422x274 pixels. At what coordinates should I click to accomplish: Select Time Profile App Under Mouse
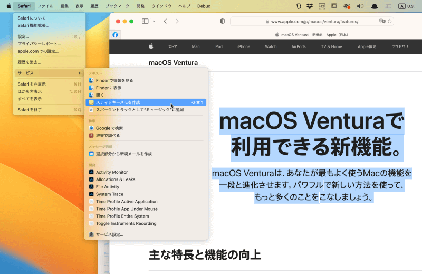pos(146,209)
